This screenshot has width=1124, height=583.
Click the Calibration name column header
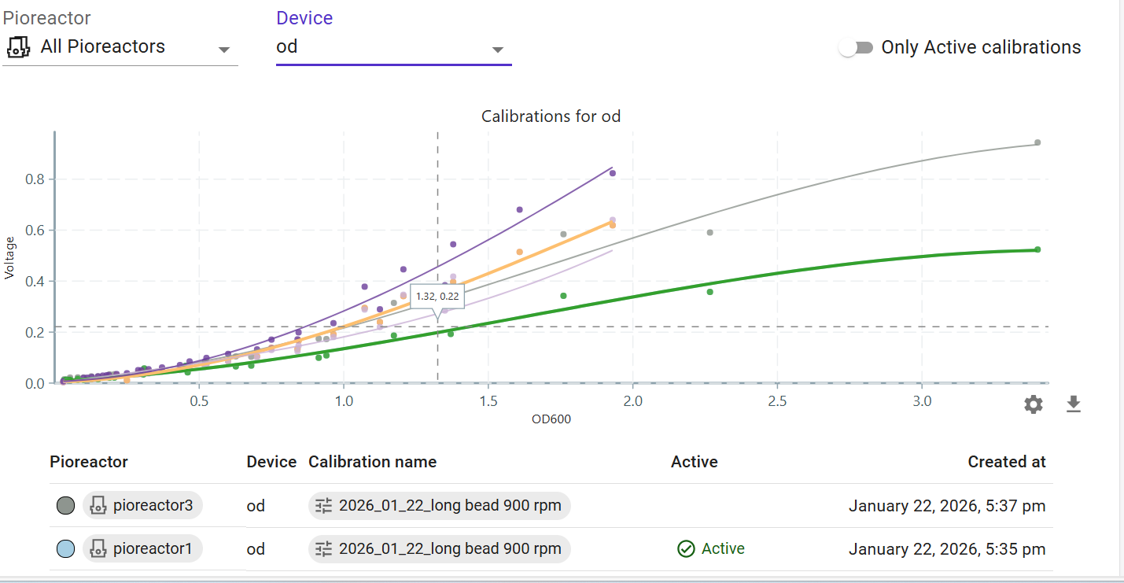372,462
